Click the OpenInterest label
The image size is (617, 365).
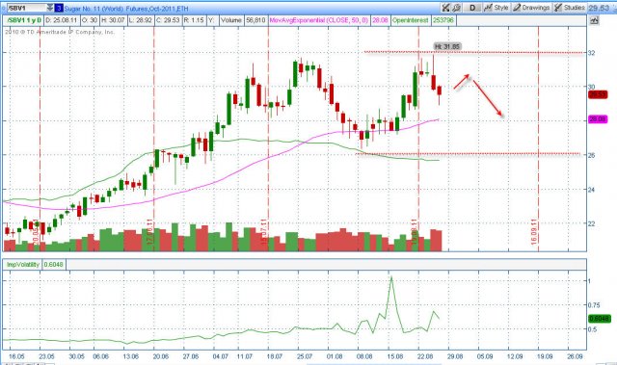click(x=410, y=20)
